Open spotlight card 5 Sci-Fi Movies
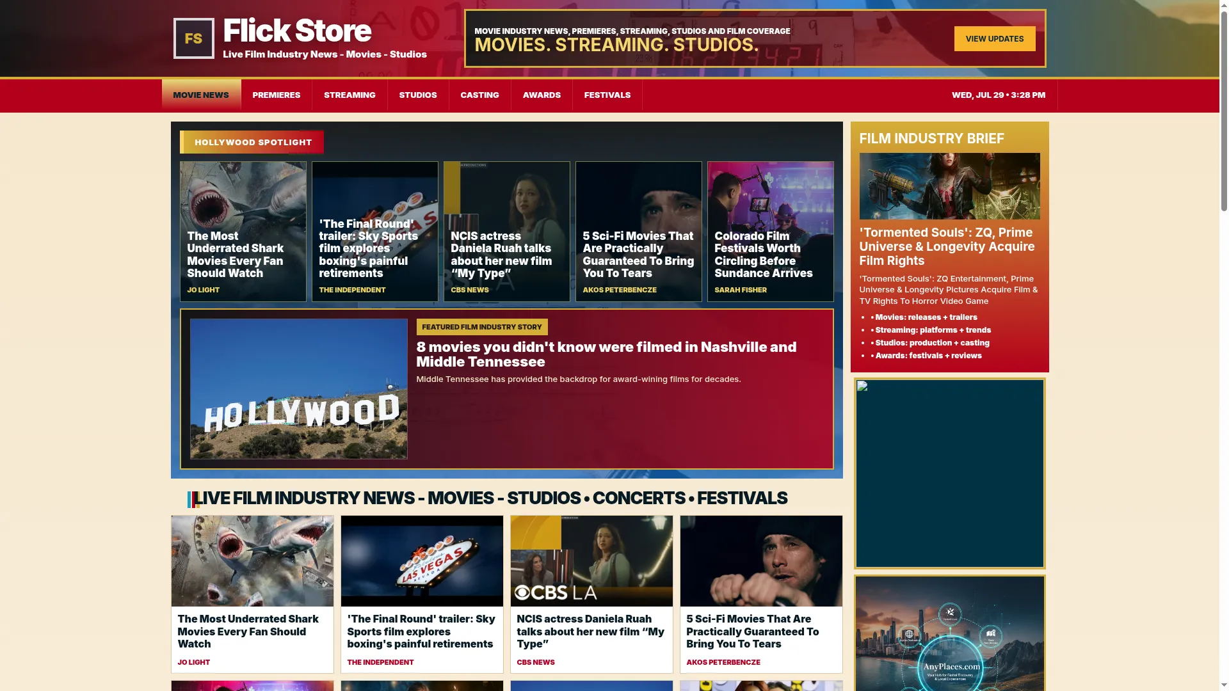The width and height of the screenshot is (1229, 691). [639, 232]
